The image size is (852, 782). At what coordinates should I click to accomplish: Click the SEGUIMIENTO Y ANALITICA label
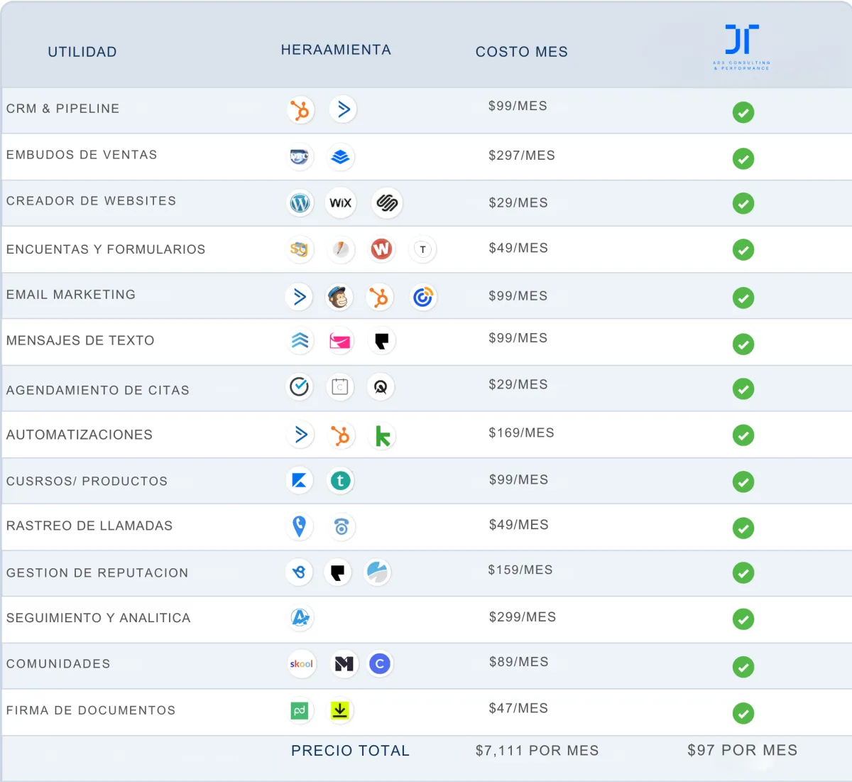[x=99, y=618]
